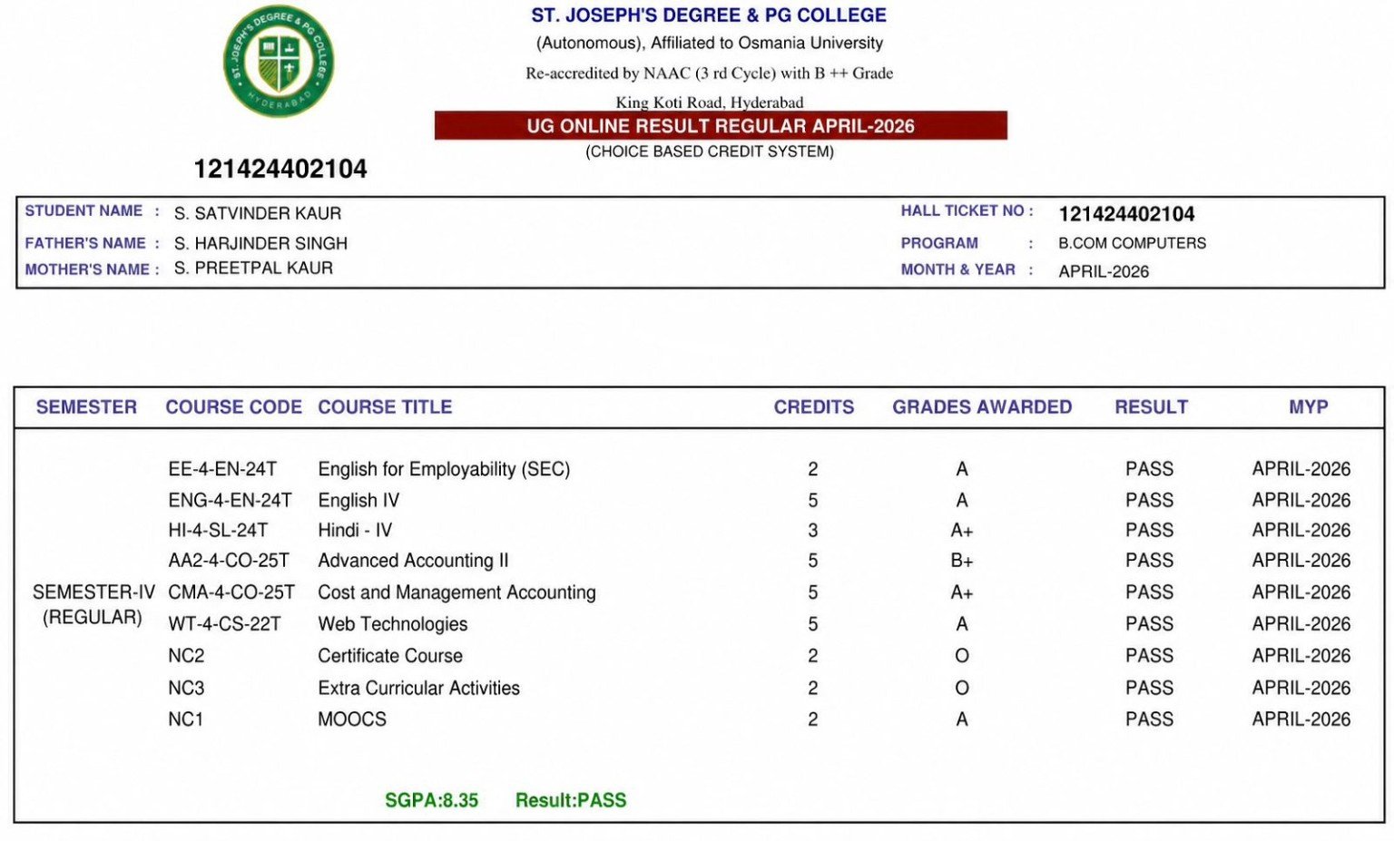Screen dimensions: 1394x841
Task: Click the Cost and Management Accounting title
Action: (x=456, y=592)
